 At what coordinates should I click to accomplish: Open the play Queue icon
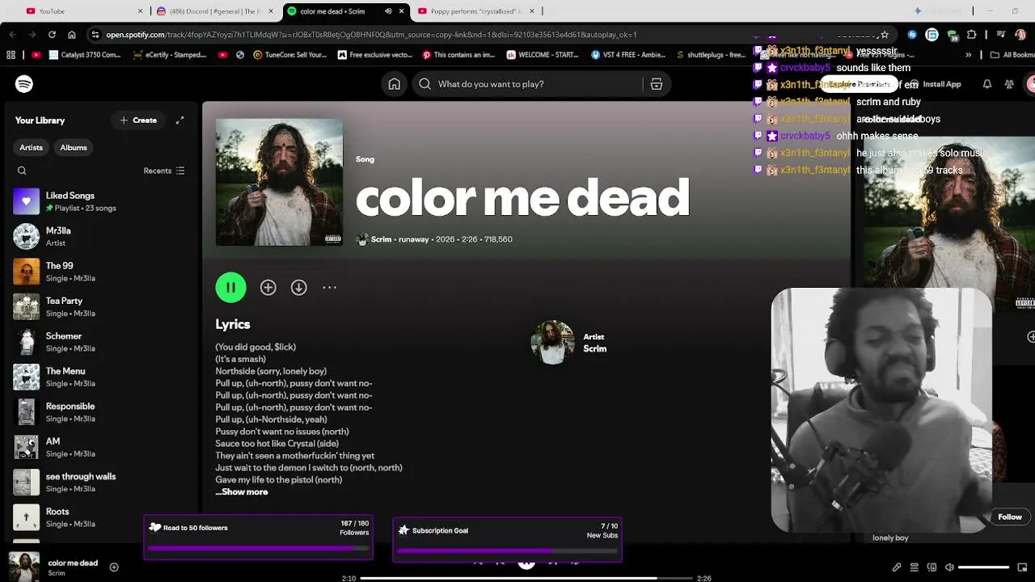pos(915,567)
